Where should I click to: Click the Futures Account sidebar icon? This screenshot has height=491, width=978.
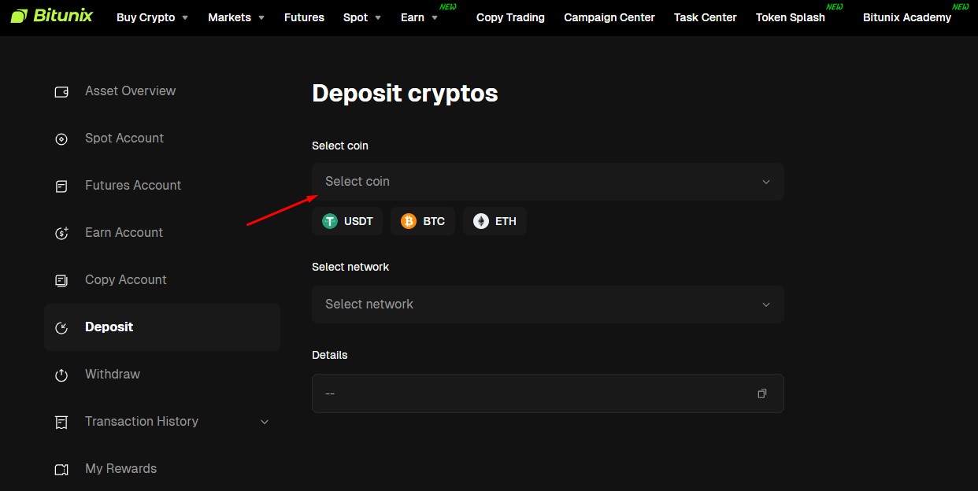[61, 186]
